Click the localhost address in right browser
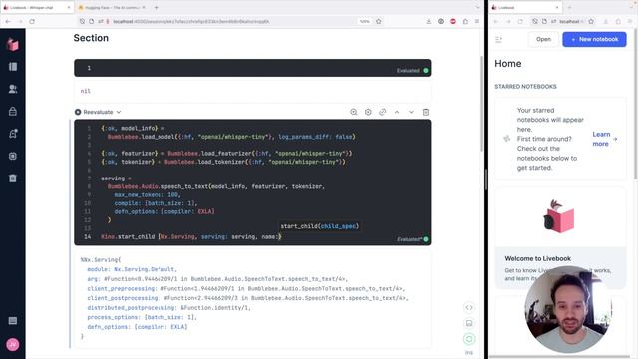Screen dimensions: 638x359 (x=568, y=21)
